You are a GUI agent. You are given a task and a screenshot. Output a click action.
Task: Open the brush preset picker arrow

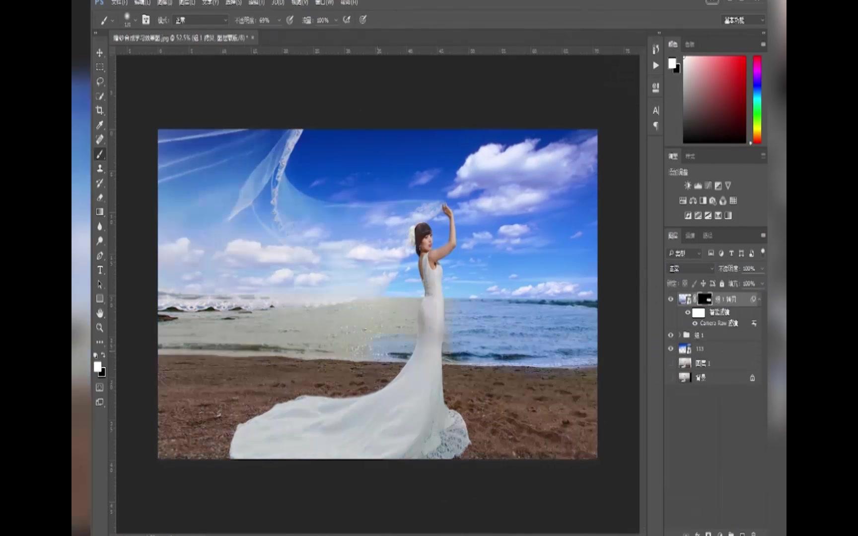[135, 20]
